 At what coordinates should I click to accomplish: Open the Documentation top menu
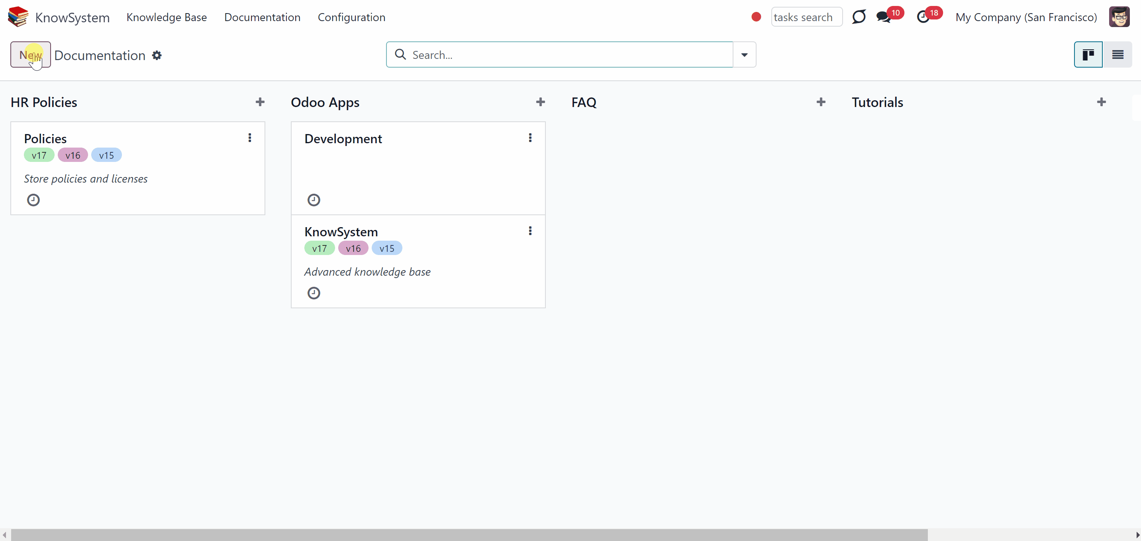tap(262, 17)
